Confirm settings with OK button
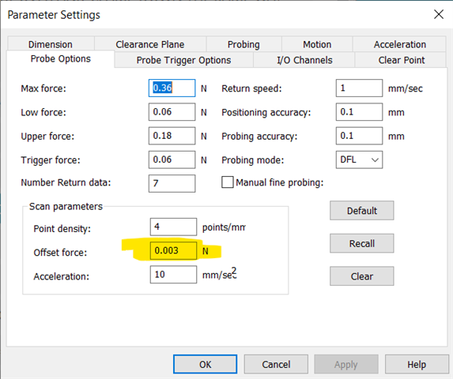 click(205, 364)
